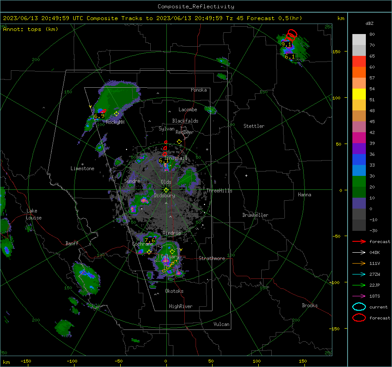392x367 pixels.
Task: Click the Banff label
Action: point(72,244)
